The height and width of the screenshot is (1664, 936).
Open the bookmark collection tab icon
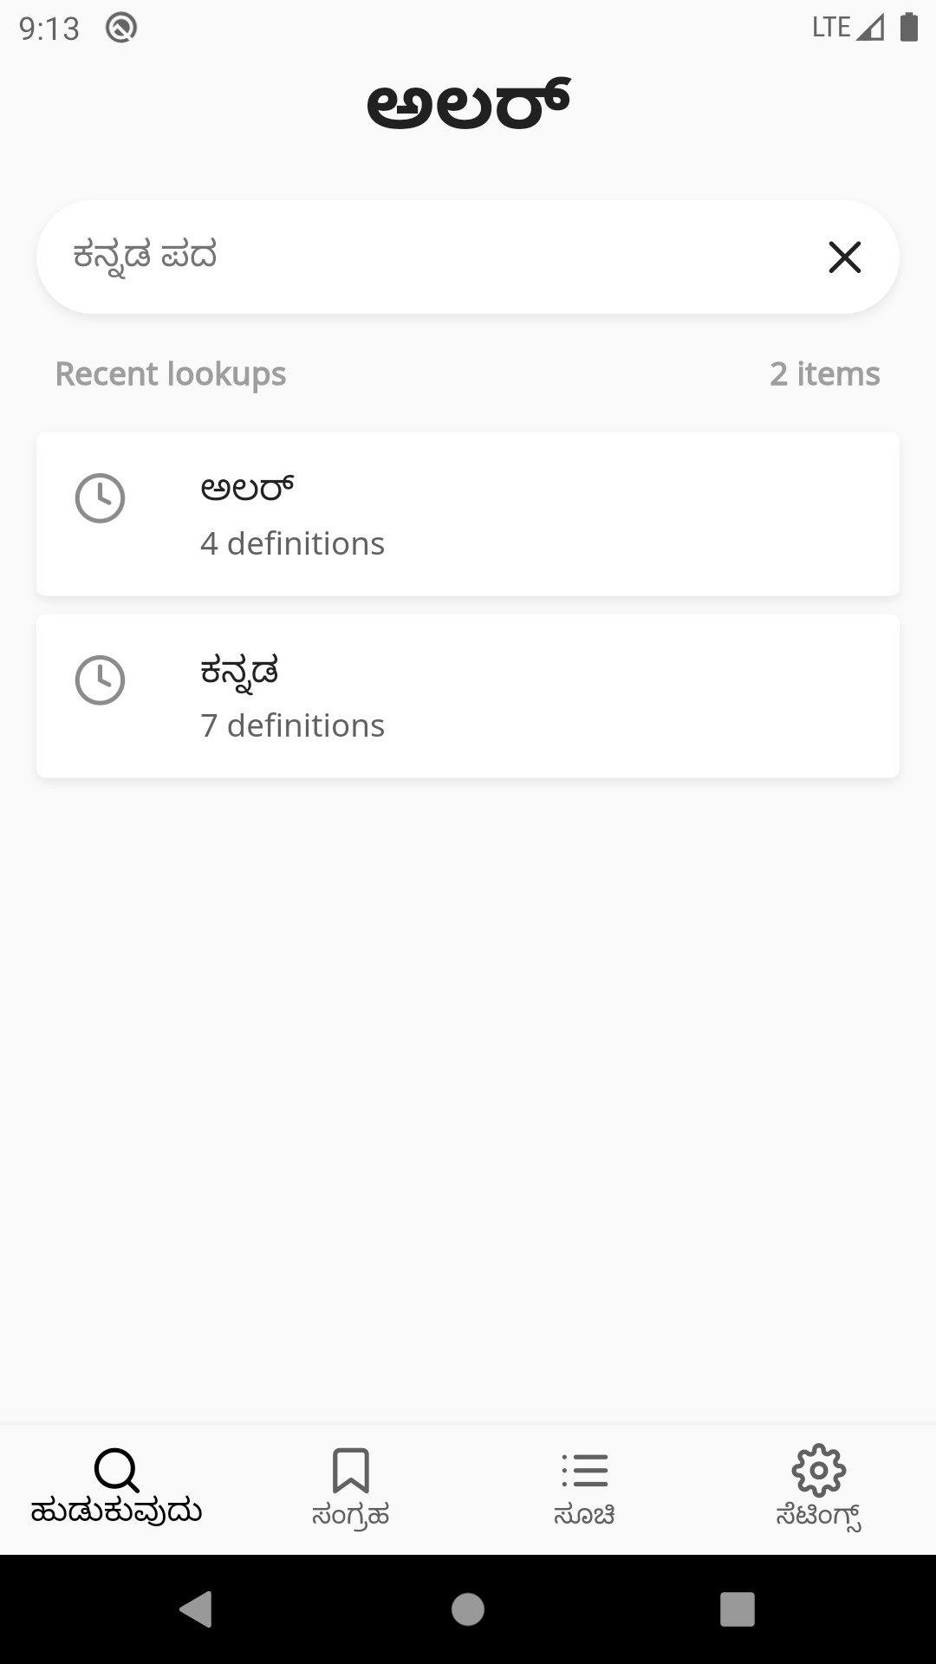click(x=351, y=1471)
